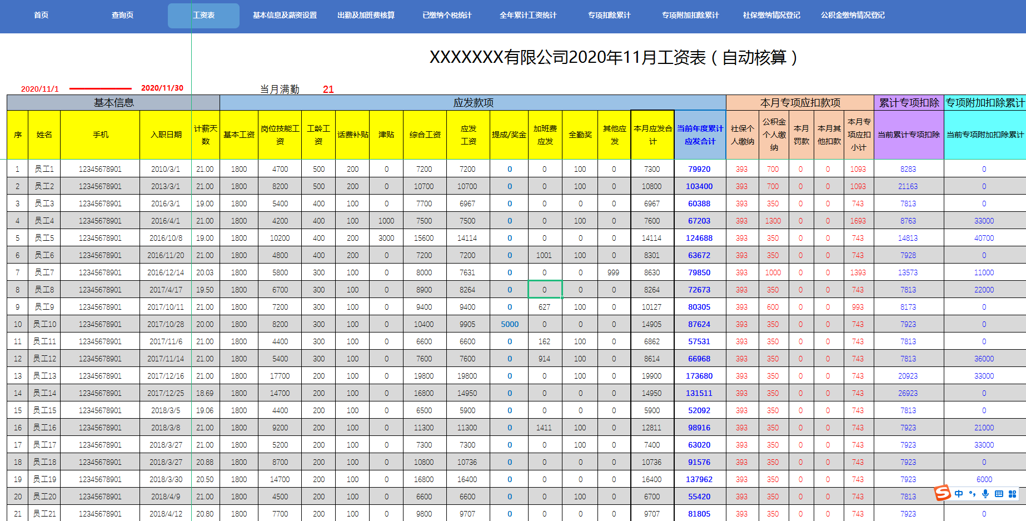The image size is (1026, 521).
Task: Switch punctuation mode in the IME toolbar
Action: point(972,494)
